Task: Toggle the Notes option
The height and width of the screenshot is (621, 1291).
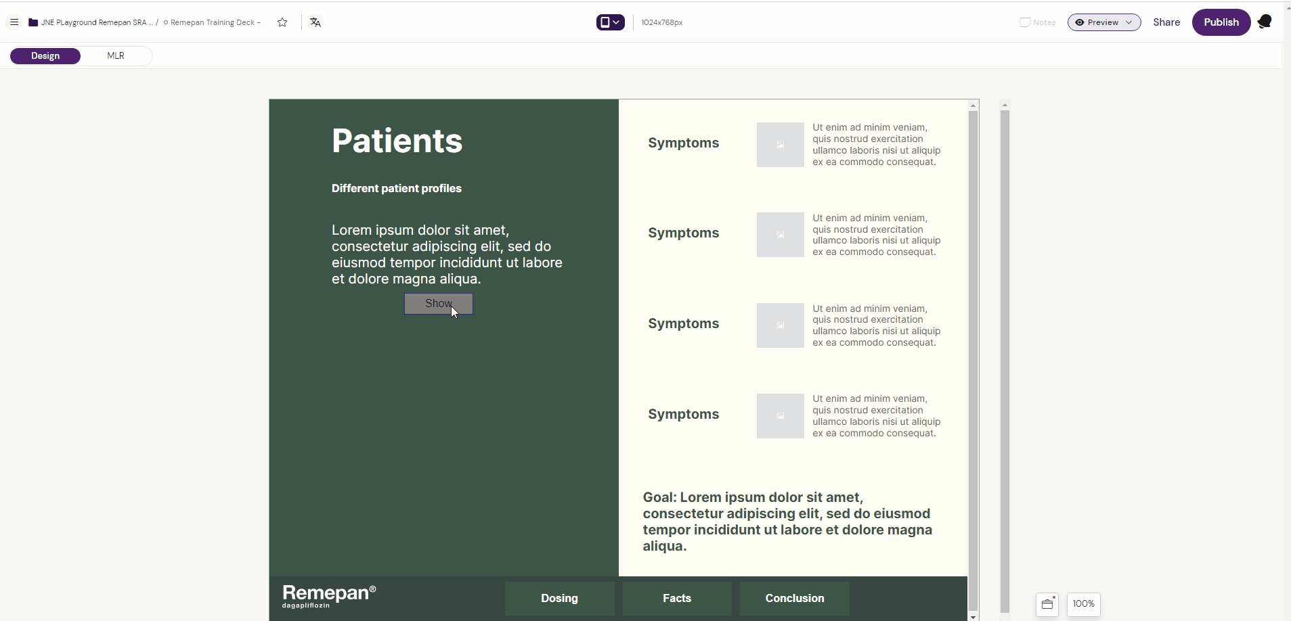Action: 1037,22
